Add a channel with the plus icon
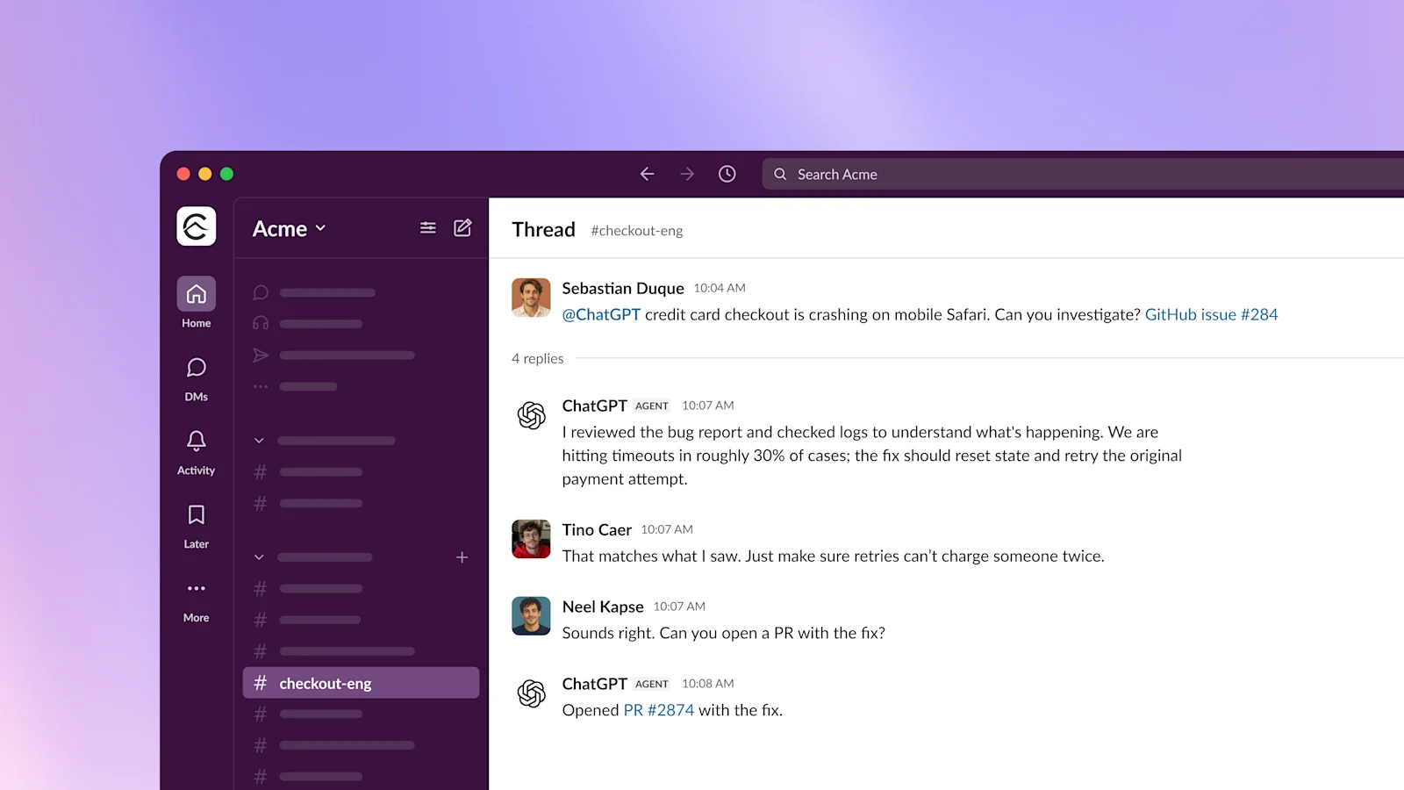The width and height of the screenshot is (1404, 790). pyautogui.click(x=462, y=557)
